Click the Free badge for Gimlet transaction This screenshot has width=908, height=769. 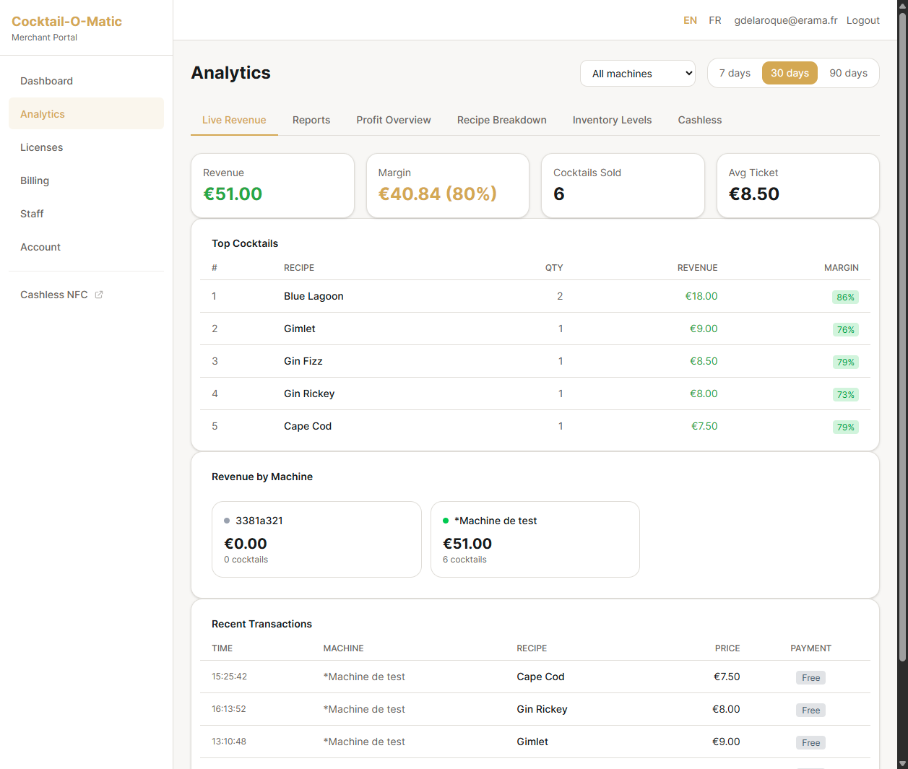(x=810, y=742)
